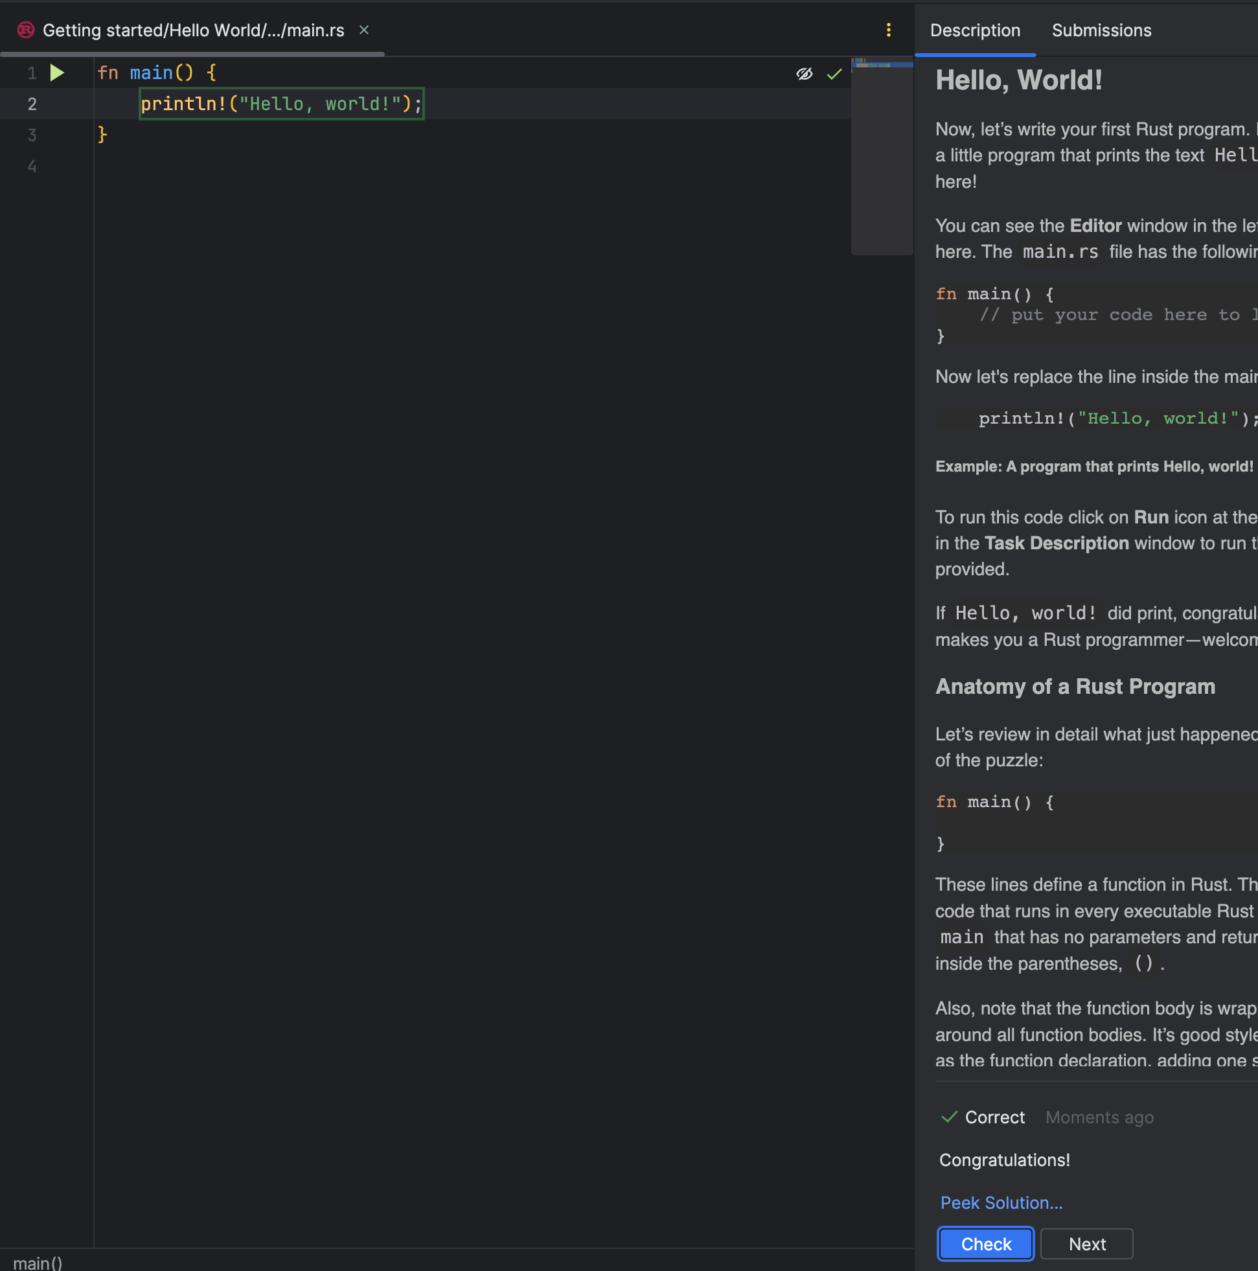Viewport: 1258px width, 1271px height.
Task: Place cursor in the println! line
Action: tap(281, 104)
